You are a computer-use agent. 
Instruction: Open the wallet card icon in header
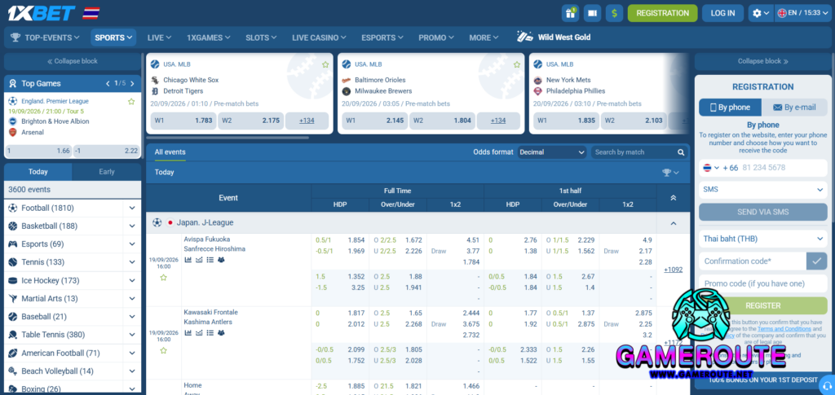pos(592,13)
